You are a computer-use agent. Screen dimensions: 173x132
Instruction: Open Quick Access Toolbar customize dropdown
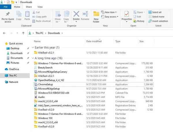click(x=16, y=2)
